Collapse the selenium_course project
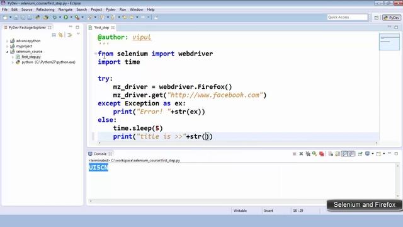The height and width of the screenshot is (227, 403). tap(7, 52)
